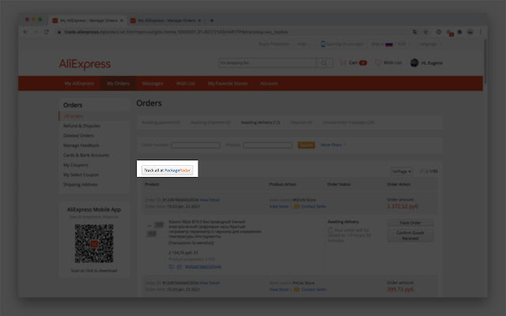The width and height of the screenshot is (506, 316).
Task: Click the mobile app phone icon in top bar
Action: pyautogui.click(x=323, y=44)
